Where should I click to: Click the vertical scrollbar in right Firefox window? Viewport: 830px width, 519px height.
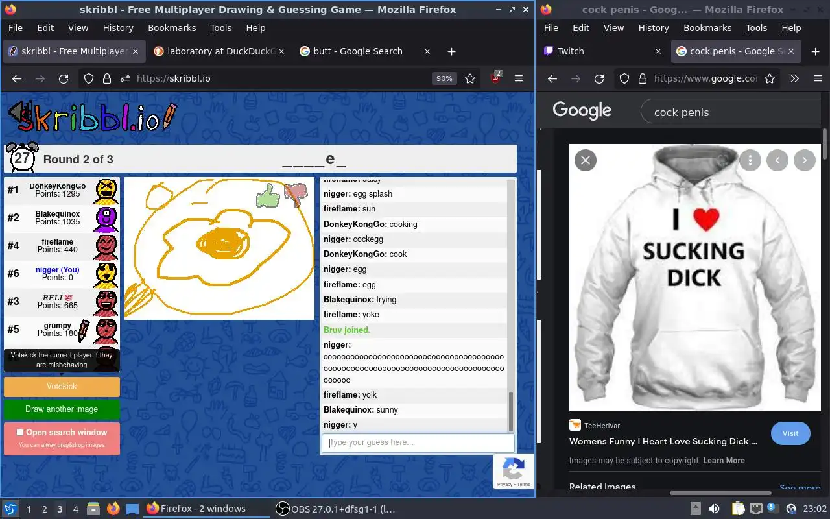(x=825, y=144)
